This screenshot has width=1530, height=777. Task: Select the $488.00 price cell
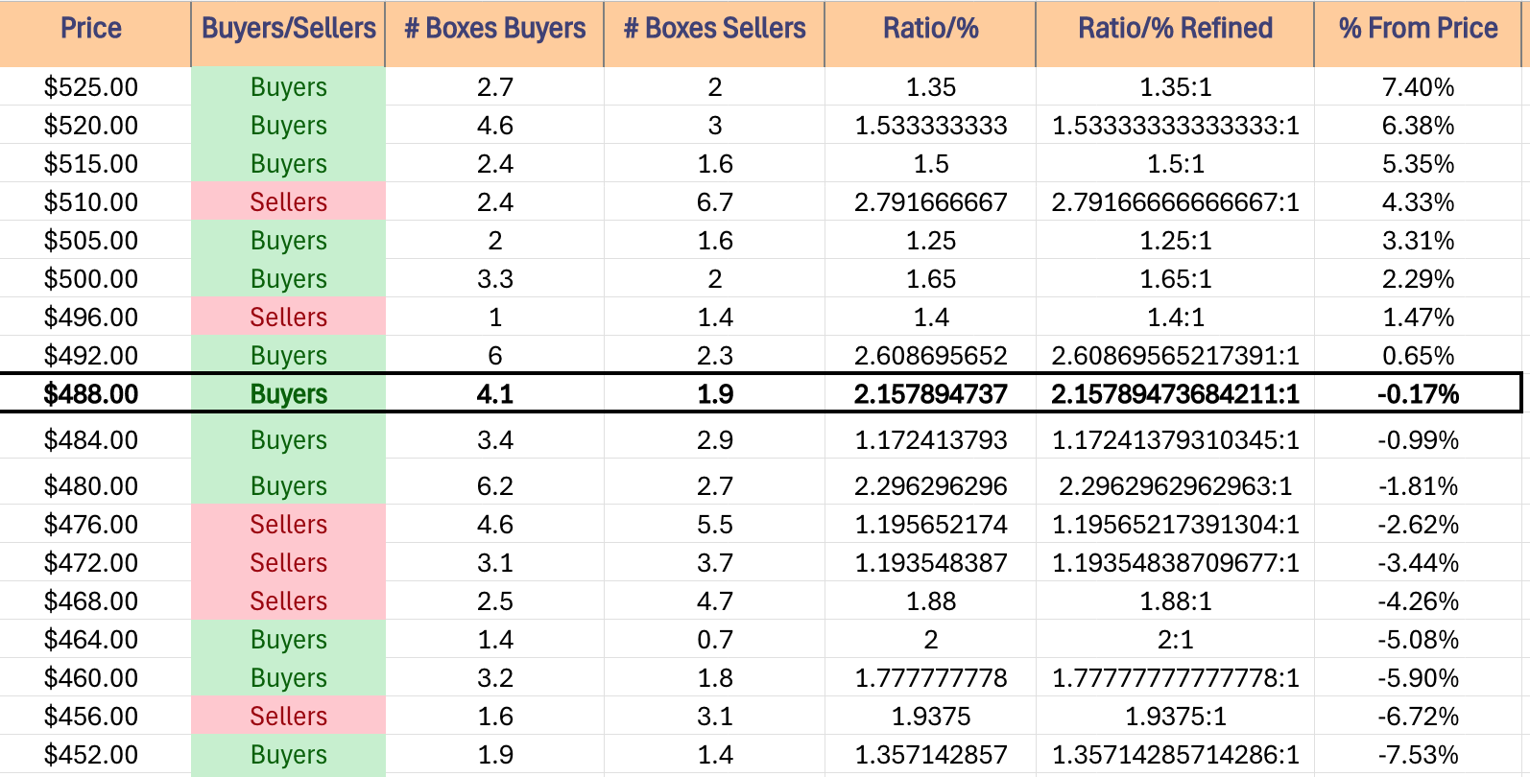coord(91,394)
